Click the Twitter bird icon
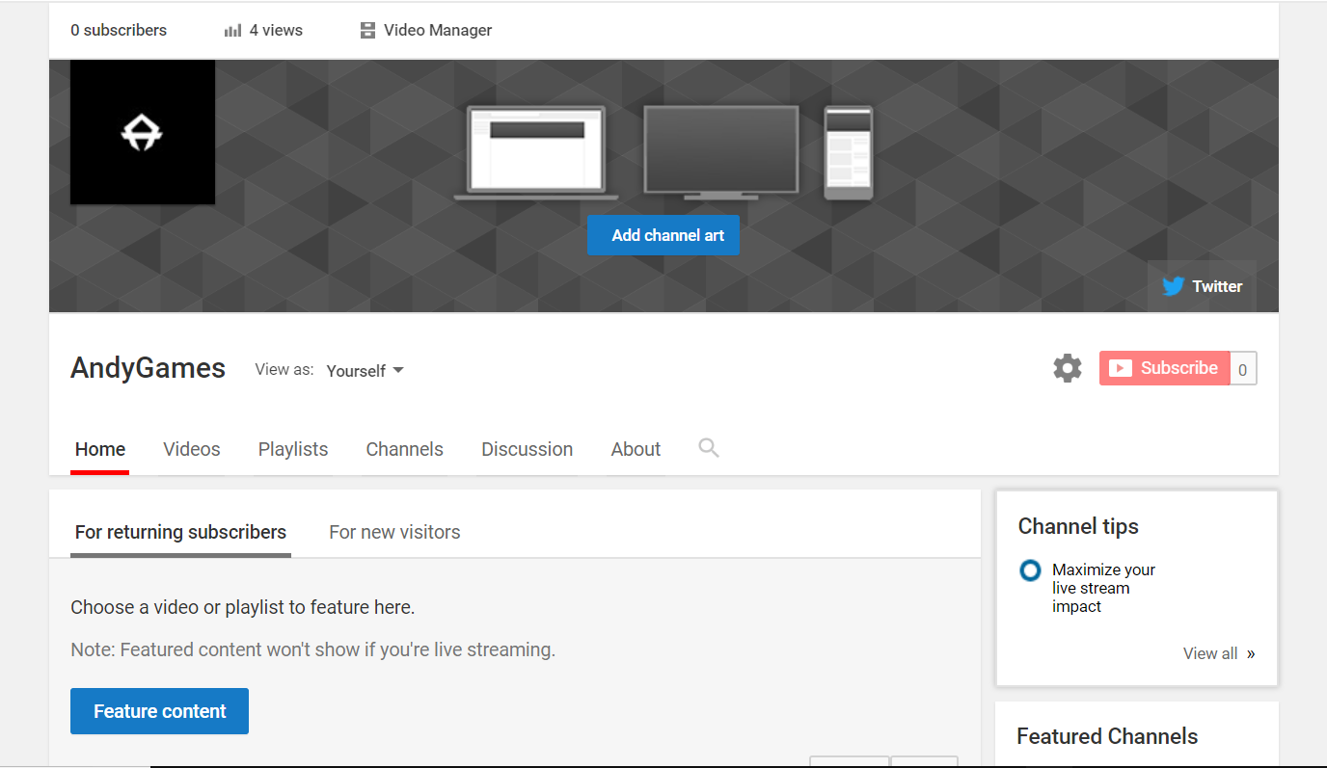This screenshot has height=768, width=1327. point(1173,286)
